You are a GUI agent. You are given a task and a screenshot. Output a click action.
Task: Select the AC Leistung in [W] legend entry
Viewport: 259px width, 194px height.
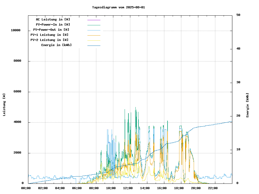pyautogui.click(x=53, y=19)
